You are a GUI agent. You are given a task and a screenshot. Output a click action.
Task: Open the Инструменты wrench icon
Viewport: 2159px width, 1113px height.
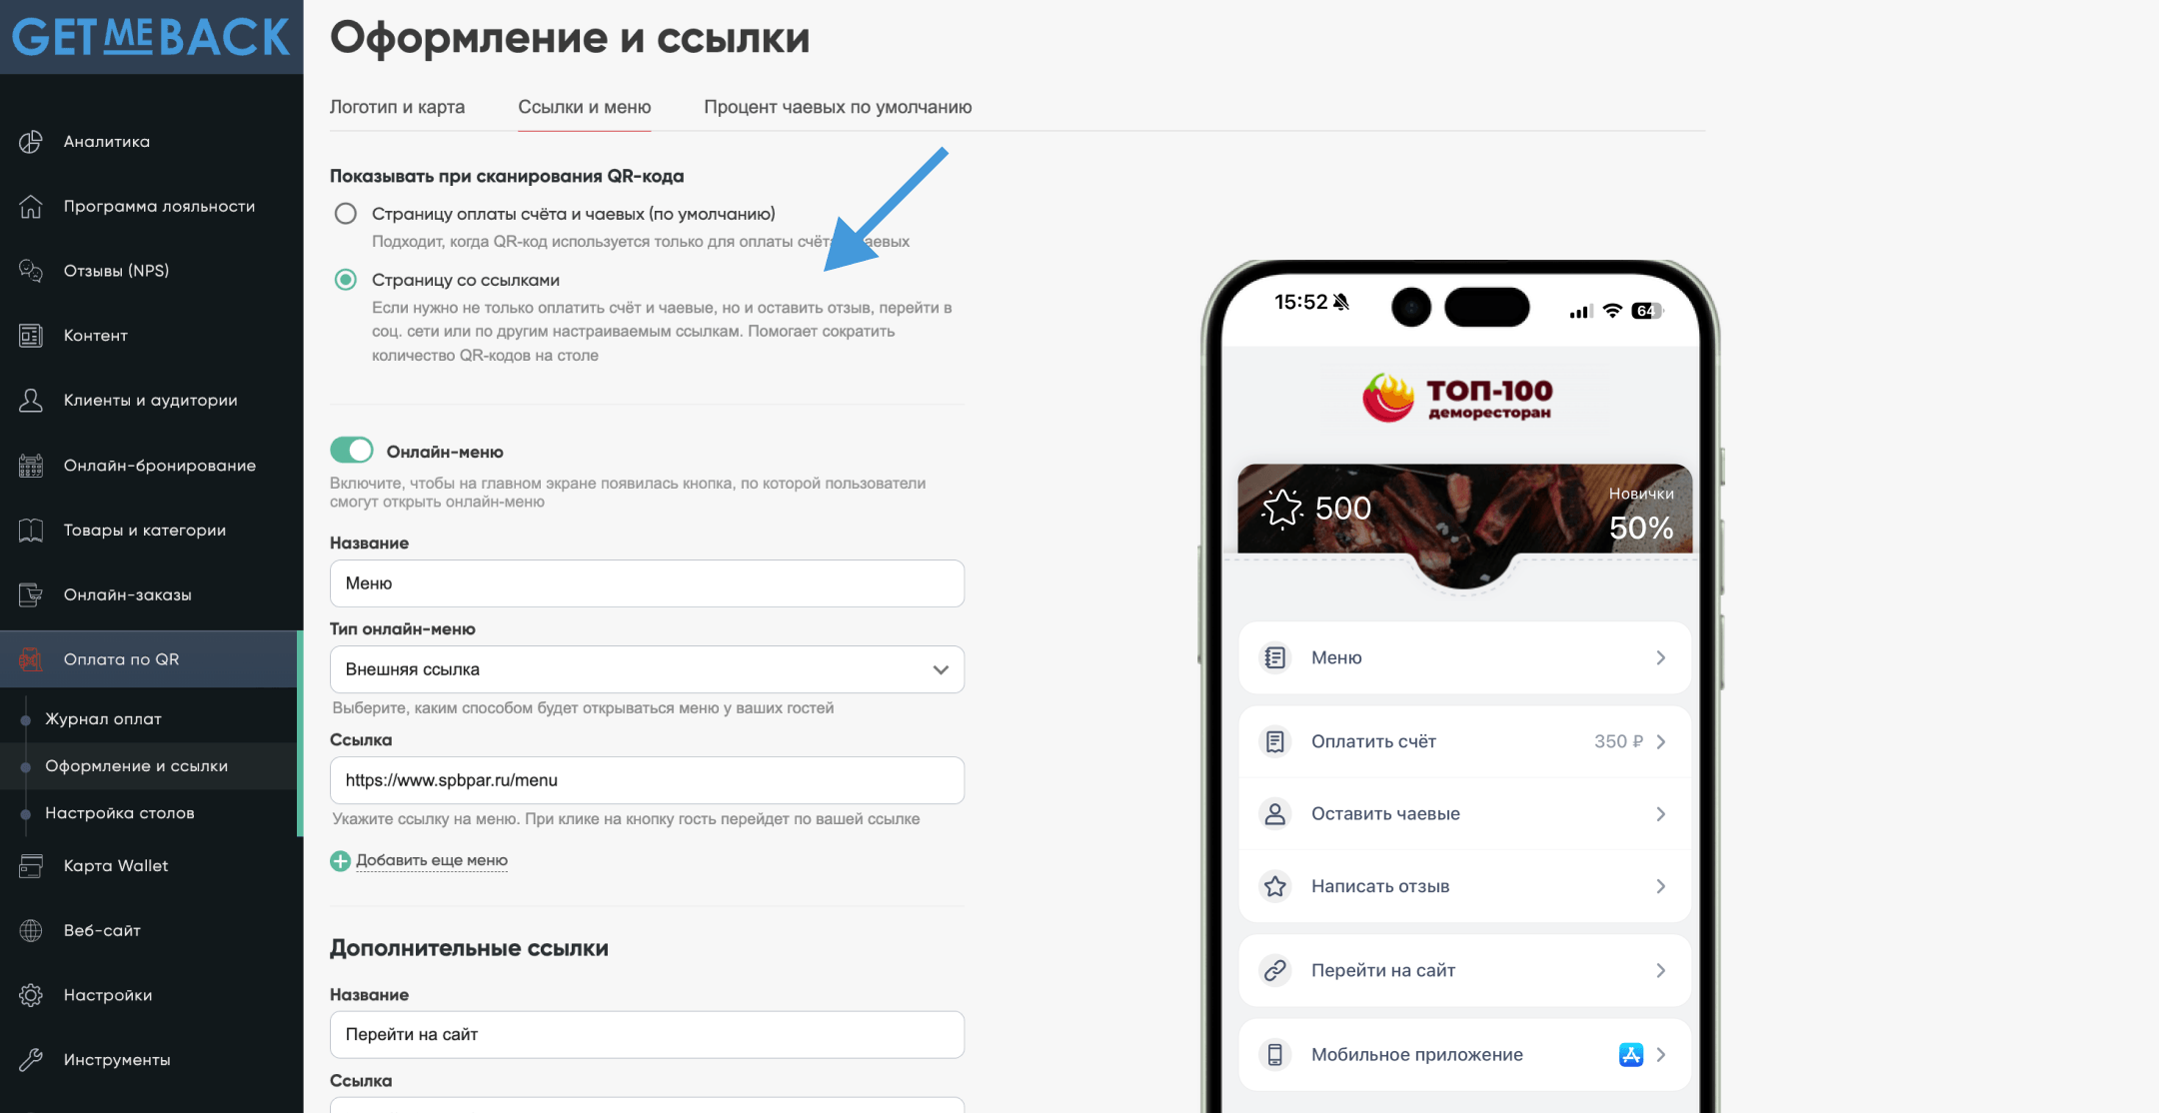[x=31, y=1060]
